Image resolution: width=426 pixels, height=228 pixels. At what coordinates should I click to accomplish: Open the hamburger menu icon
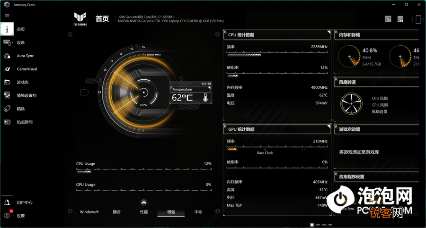point(7,16)
